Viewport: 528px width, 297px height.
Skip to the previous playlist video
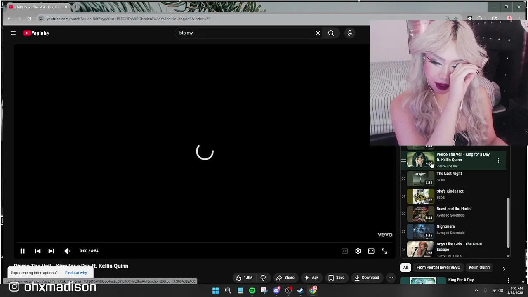[x=38, y=251]
